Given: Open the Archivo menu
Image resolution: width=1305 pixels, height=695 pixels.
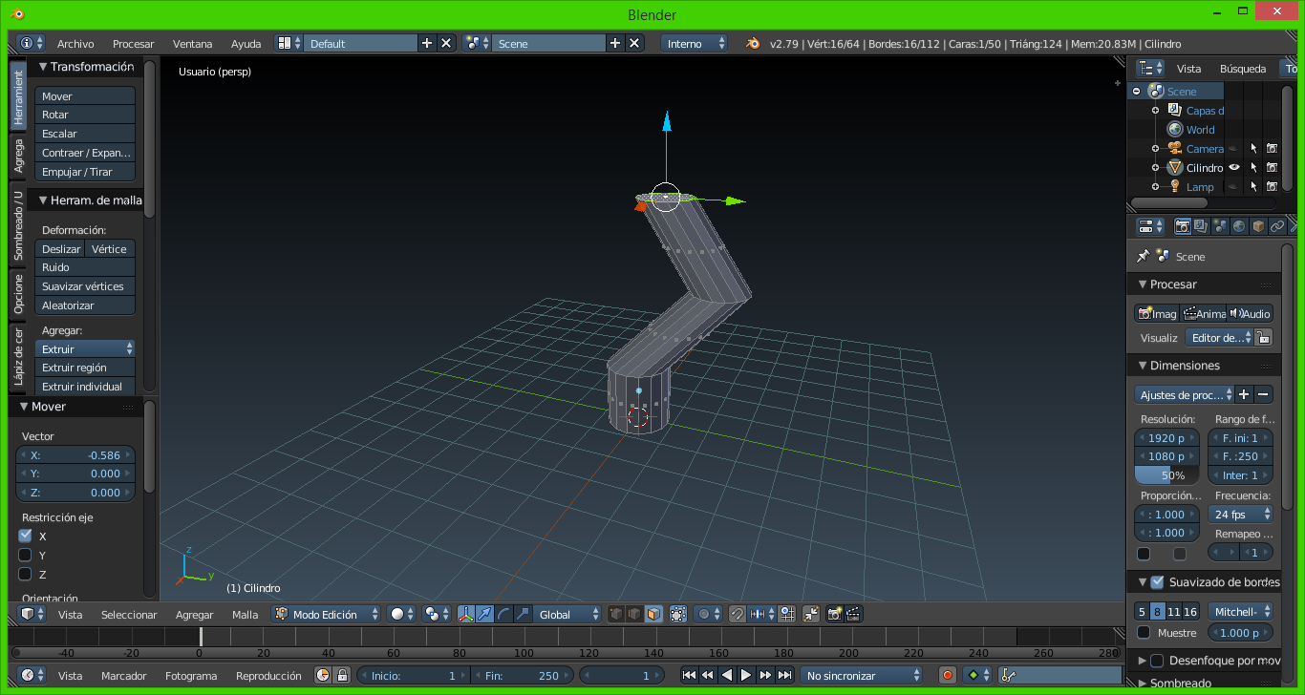Looking at the screenshot, I should coord(75,44).
